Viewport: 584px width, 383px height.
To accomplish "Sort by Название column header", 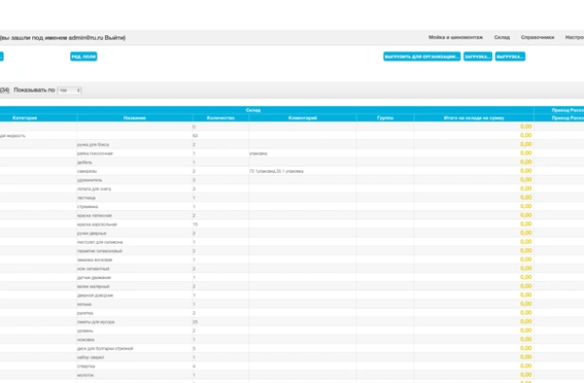I will (x=135, y=118).
